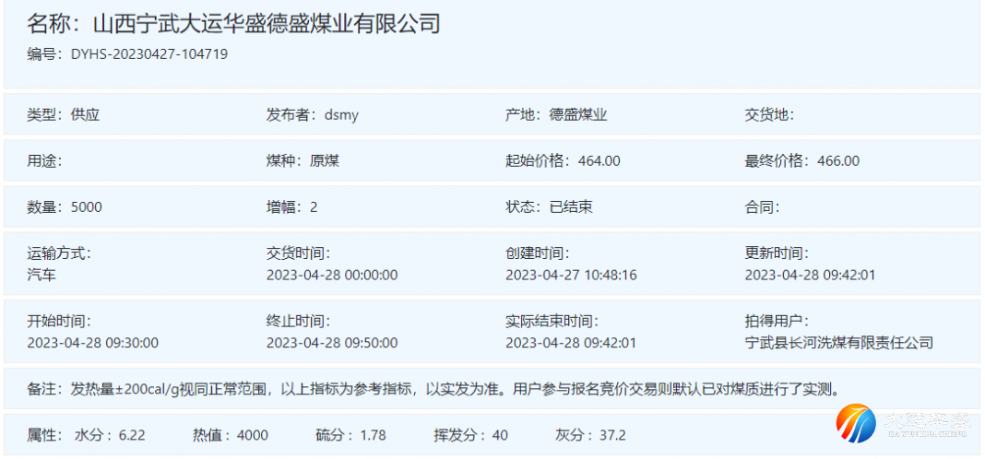Click the watermark logo icon in corner
Viewport: 985px width, 459px height.
click(856, 423)
